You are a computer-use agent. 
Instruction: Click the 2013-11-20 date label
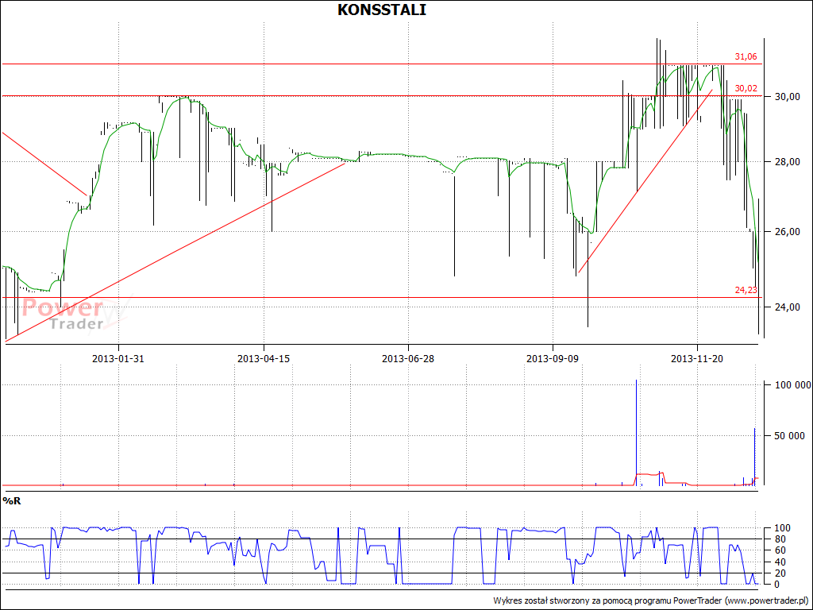(x=697, y=358)
